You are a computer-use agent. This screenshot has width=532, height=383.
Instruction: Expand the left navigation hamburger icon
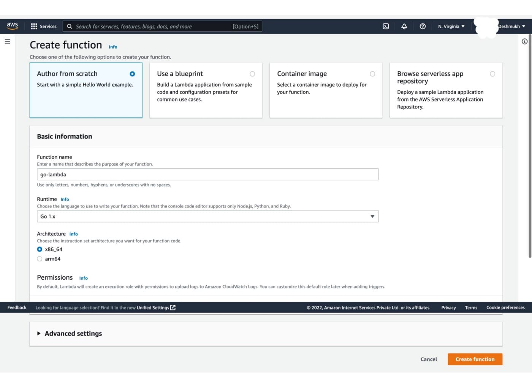click(7, 41)
